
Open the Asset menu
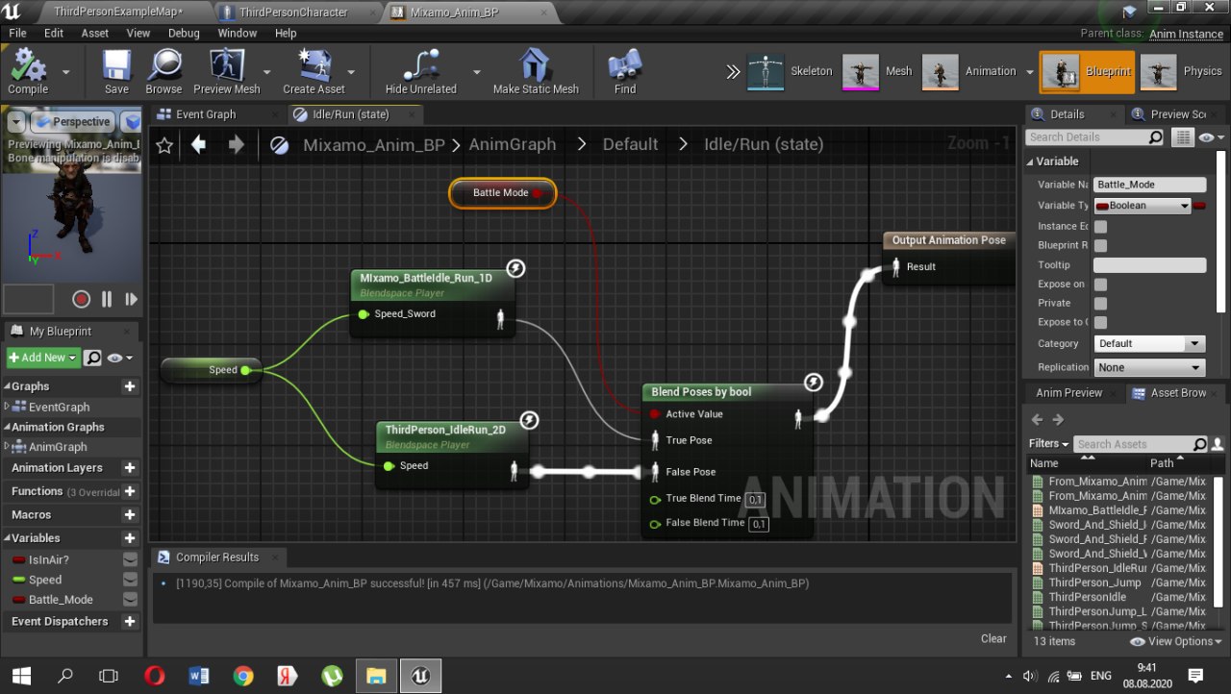click(95, 33)
